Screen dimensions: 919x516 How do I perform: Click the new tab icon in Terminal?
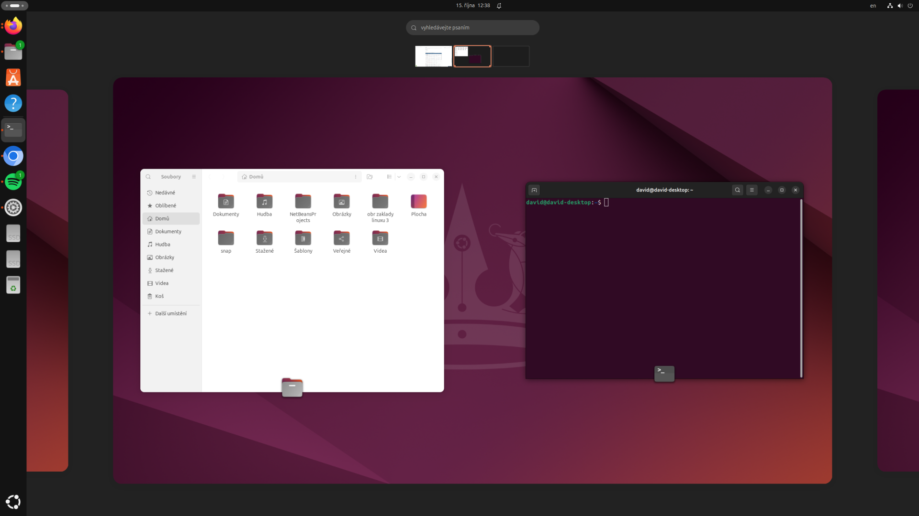point(534,190)
